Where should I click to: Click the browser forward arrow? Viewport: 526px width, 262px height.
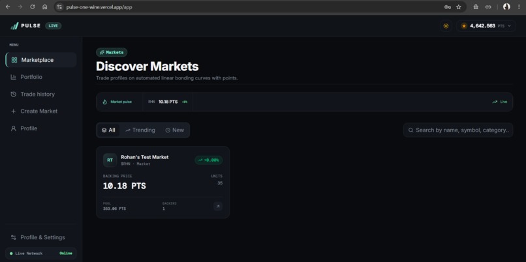point(20,7)
